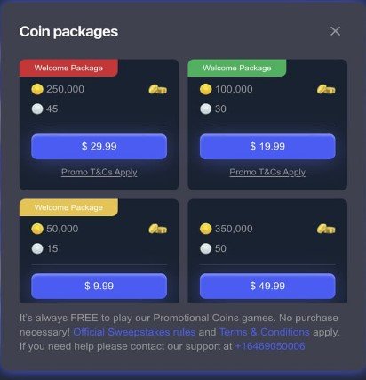Open the Official Sweepstakes rules link
The width and height of the screenshot is (366, 380).
coord(134,332)
